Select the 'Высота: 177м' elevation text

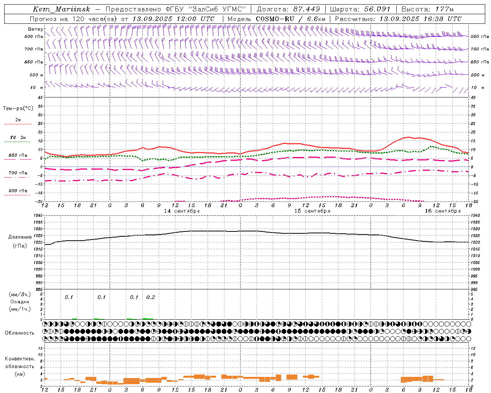coord(427,9)
